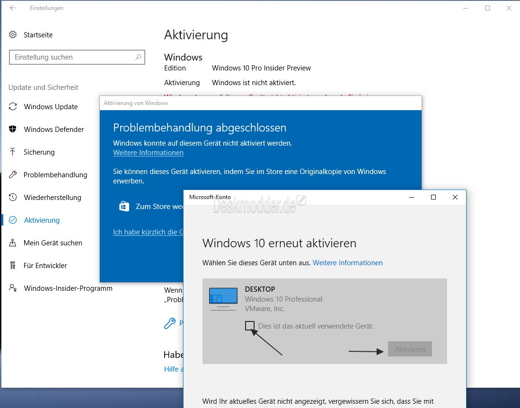This screenshot has height=408, width=520.
Task: Click the Store bag icon in activation dialog
Action: point(124,207)
